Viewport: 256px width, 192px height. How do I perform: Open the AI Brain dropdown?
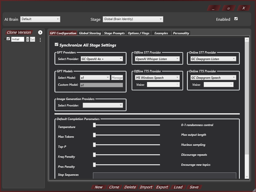coord(40,19)
